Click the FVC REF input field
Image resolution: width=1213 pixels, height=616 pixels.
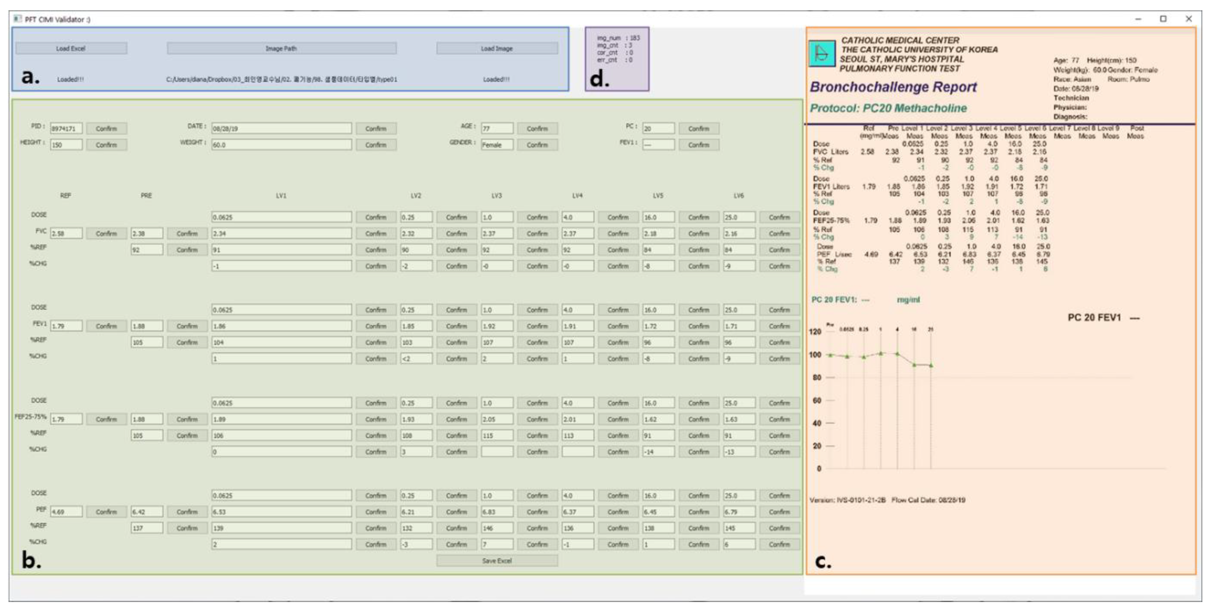[x=66, y=234]
